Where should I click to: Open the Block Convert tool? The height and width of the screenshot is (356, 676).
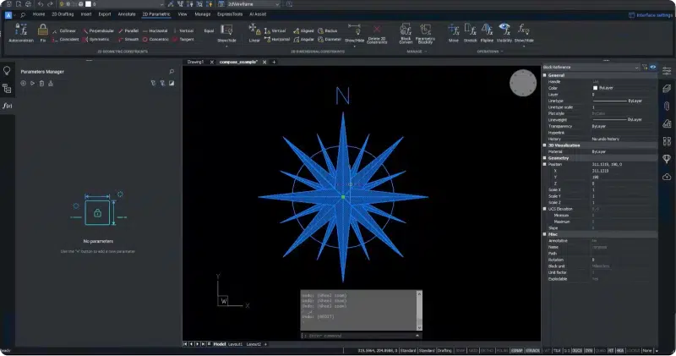tap(406, 30)
